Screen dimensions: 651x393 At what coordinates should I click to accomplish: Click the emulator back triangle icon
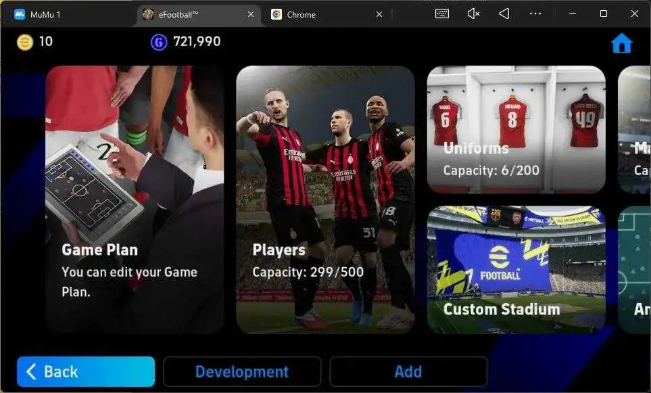coord(504,14)
